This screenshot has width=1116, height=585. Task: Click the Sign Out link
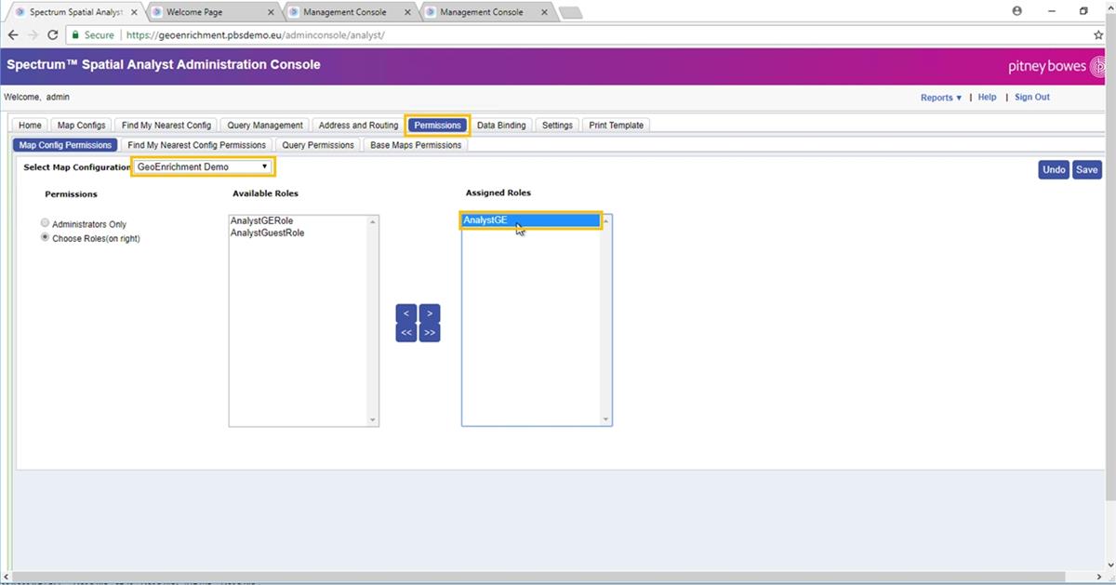click(1032, 98)
